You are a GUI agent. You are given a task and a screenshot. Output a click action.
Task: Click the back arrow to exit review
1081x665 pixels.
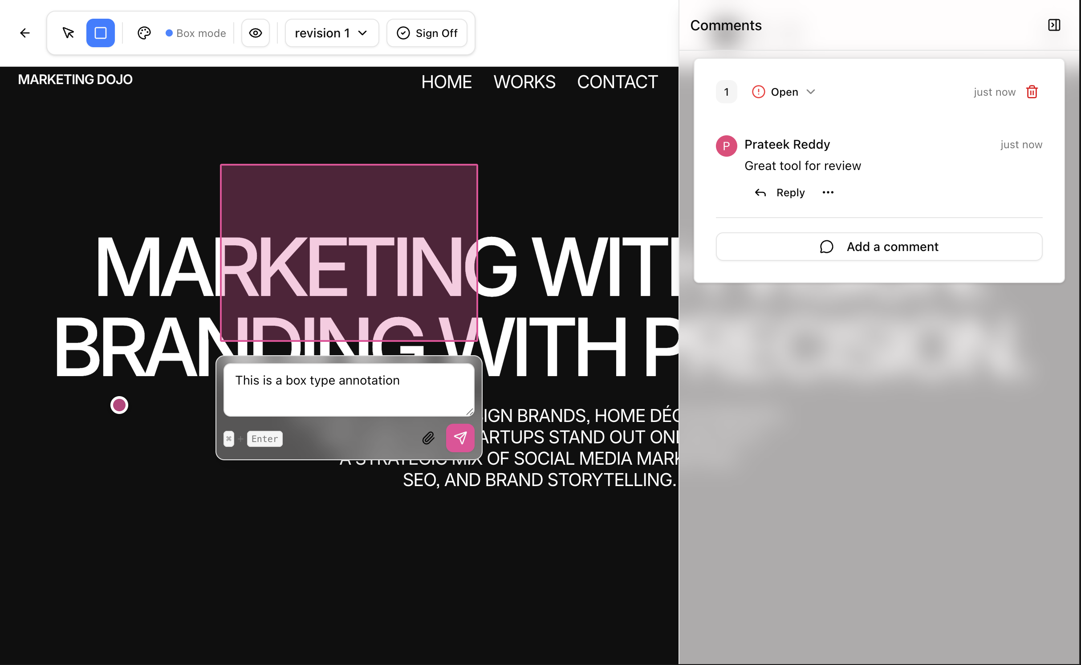point(25,32)
